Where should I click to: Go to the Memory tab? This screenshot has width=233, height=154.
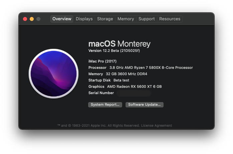(x=126, y=19)
